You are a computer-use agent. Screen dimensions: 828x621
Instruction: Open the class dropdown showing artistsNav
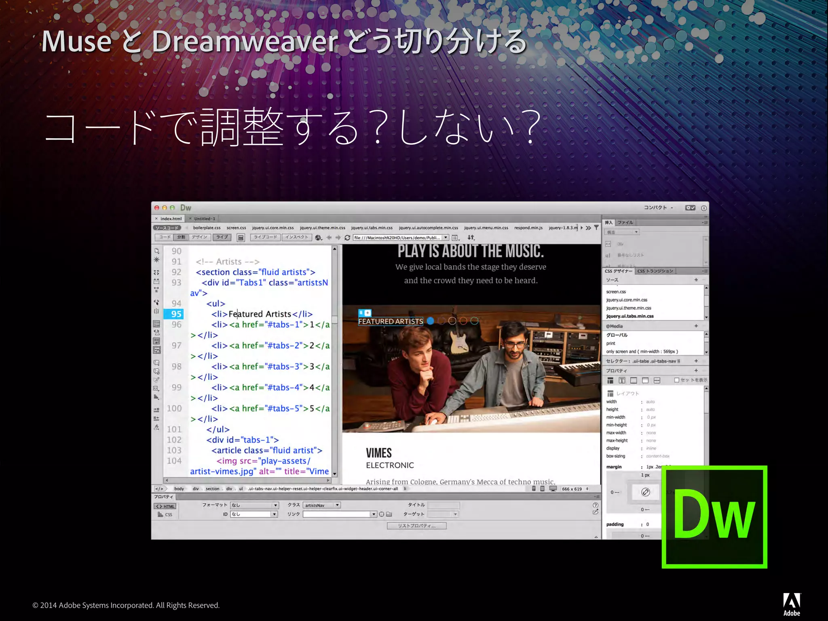tap(322, 505)
